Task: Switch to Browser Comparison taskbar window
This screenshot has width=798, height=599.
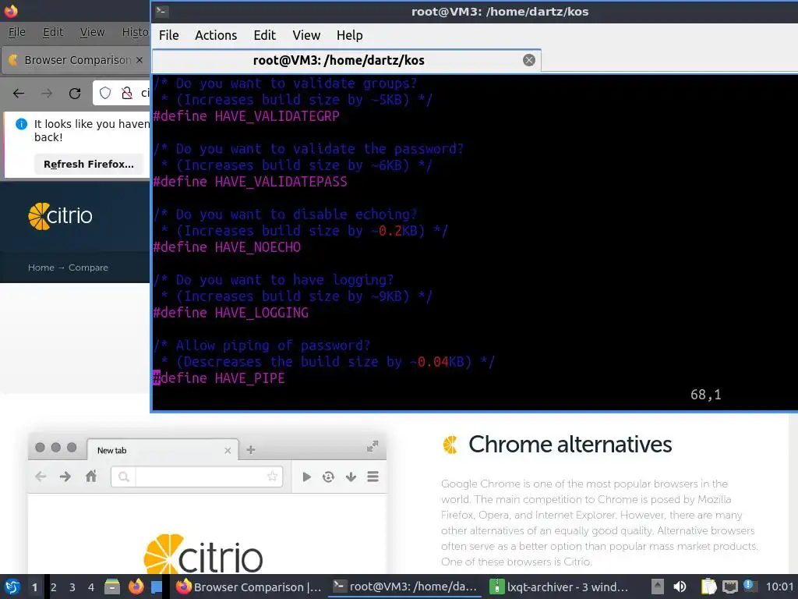Action: tap(249, 587)
